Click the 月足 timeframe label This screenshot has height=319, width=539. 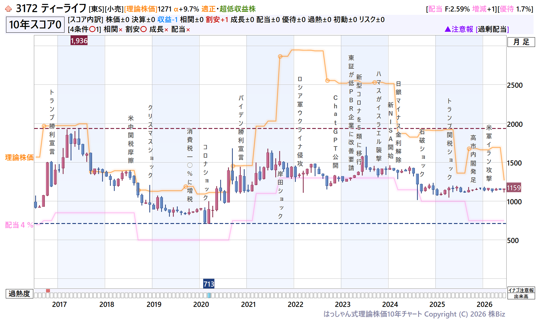[521, 42]
